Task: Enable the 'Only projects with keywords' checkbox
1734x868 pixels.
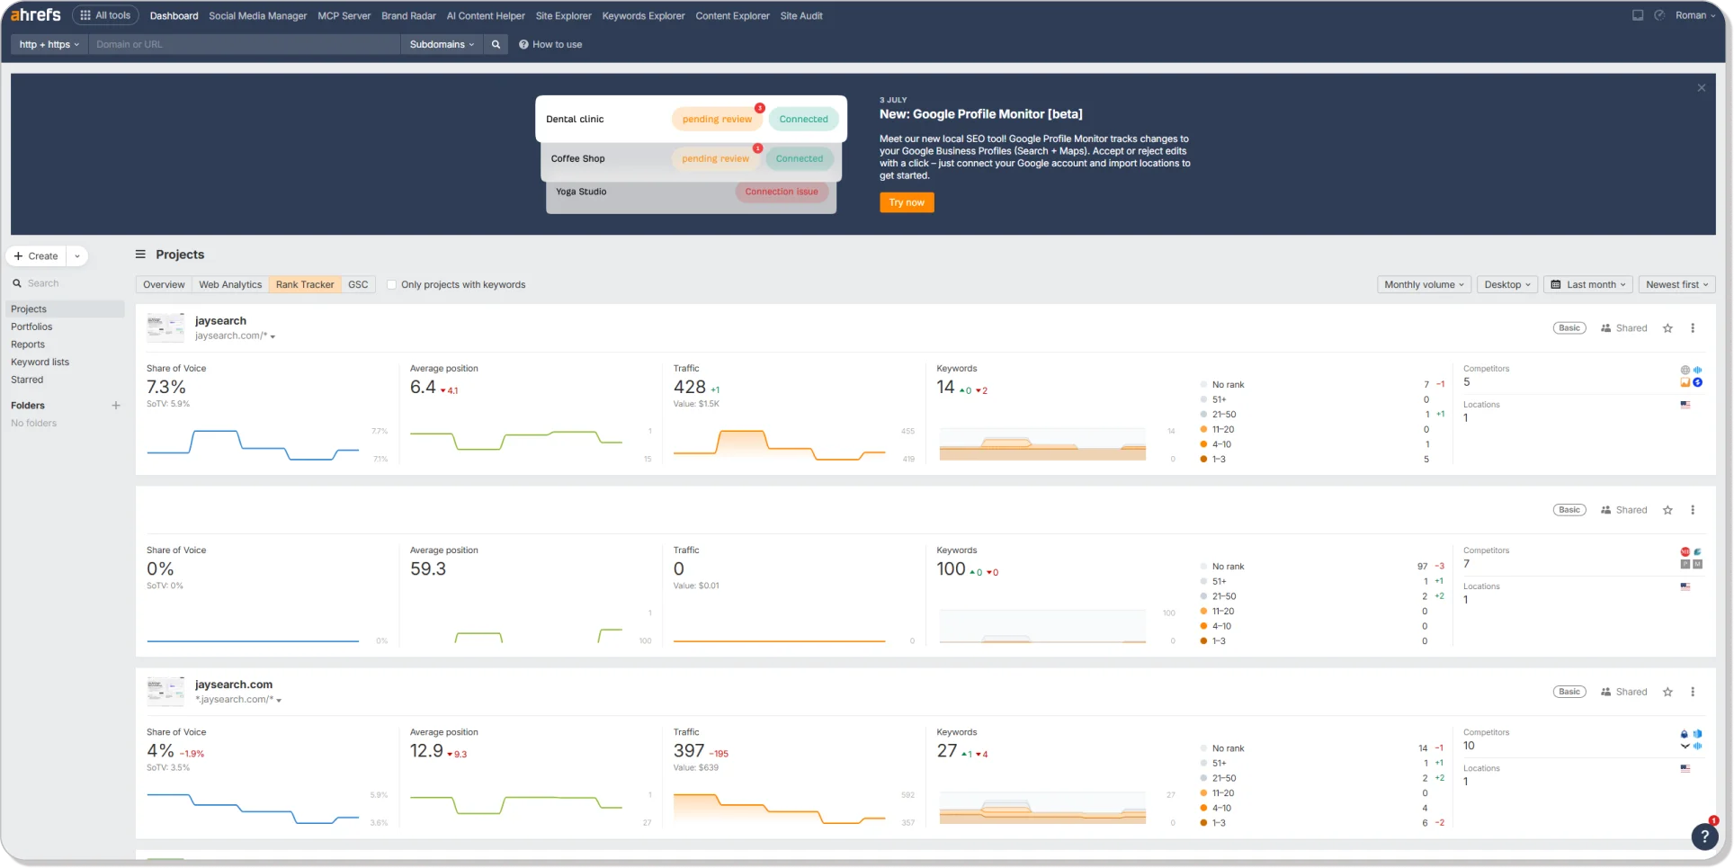Action: click(392, 284)
